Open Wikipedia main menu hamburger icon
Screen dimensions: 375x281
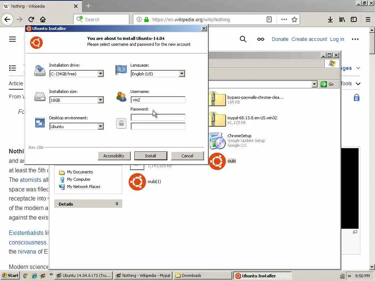[x=12, y=39]
